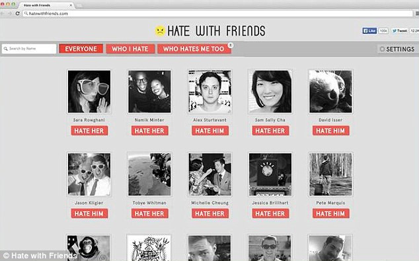Click the browser back arrow
The image size is (419, 261).
(x=3, y=13)
